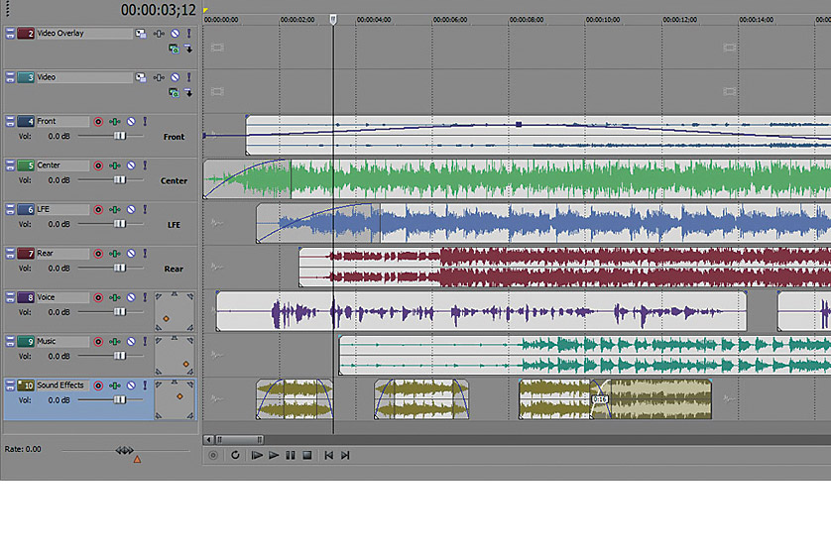Open compositing mode menu on Video track

(x=174, y=92)
